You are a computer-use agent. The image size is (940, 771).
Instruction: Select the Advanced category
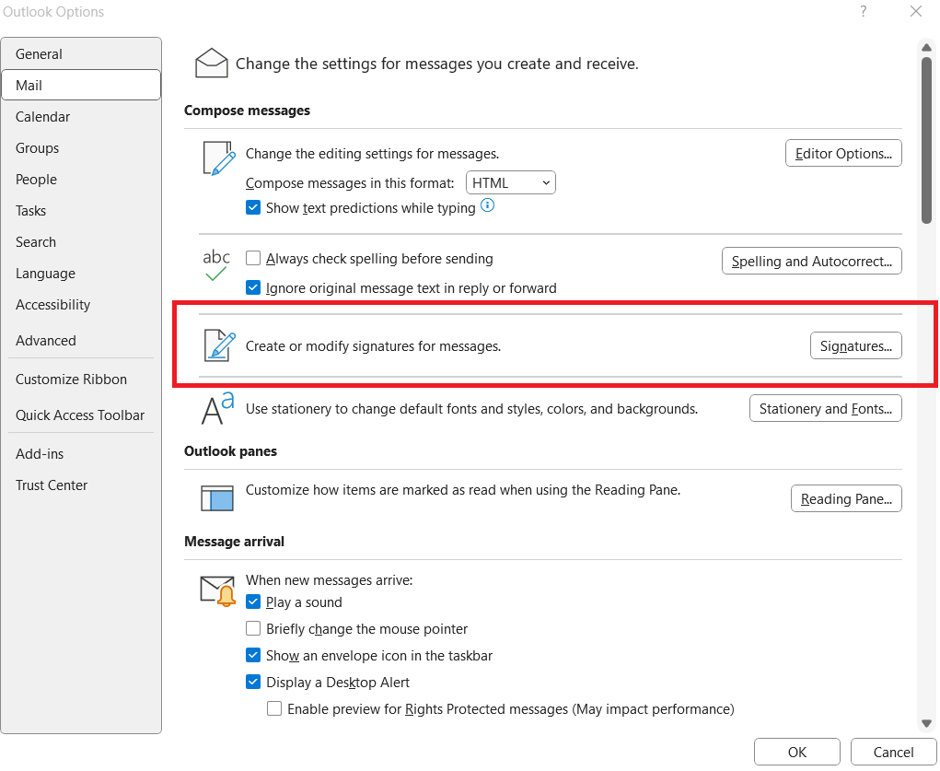point(81,341)
